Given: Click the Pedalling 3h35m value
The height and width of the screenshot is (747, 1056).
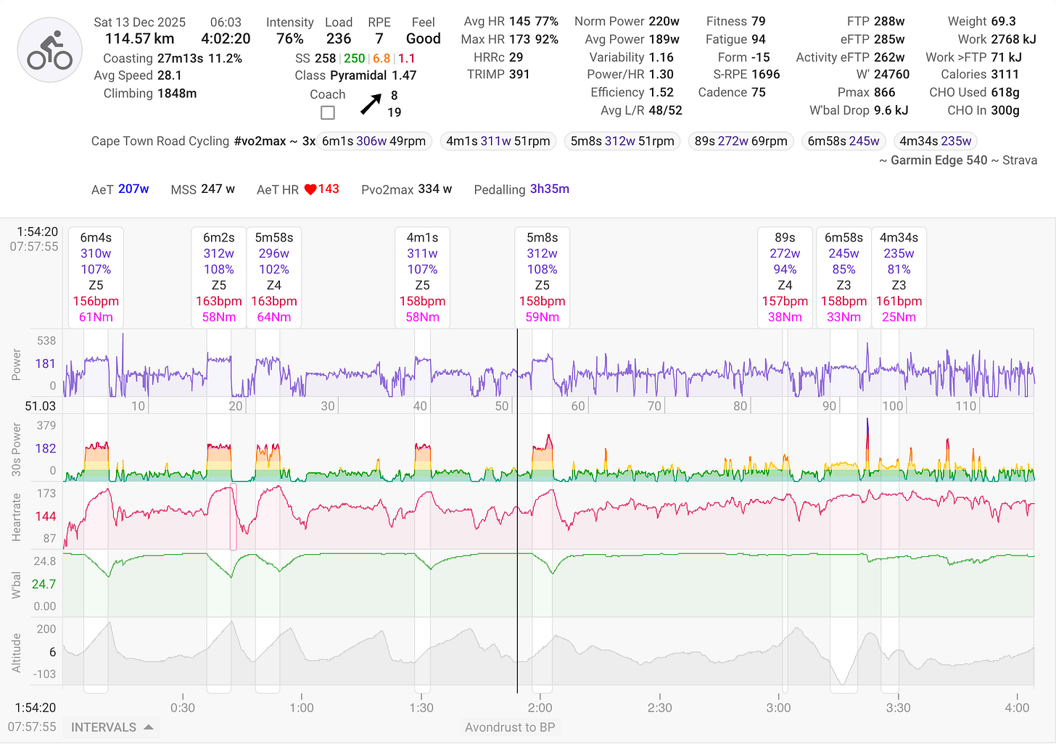Looking at the screenshot, I should (x=549, y=189).
